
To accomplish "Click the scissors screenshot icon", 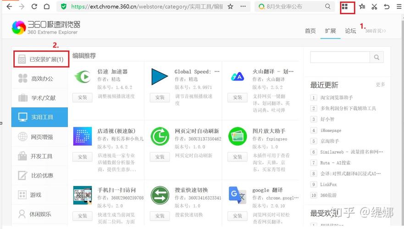I will (x=374, y=6).
